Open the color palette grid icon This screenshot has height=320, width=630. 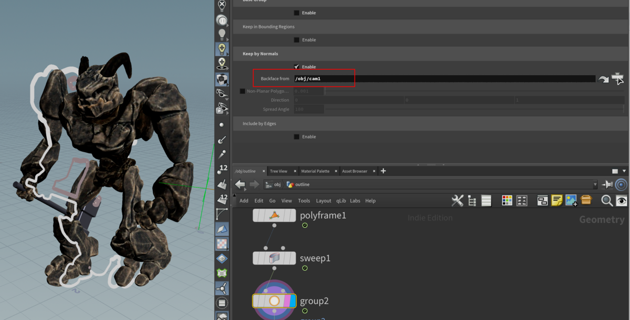pyautogui.click(x=507, y=200)
